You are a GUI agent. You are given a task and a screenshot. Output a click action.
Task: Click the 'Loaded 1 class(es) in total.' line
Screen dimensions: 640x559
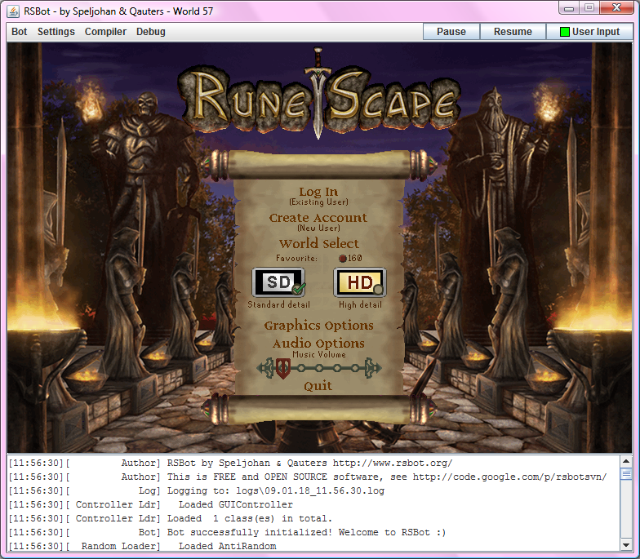pyautogui.click(x=170, y=519)
